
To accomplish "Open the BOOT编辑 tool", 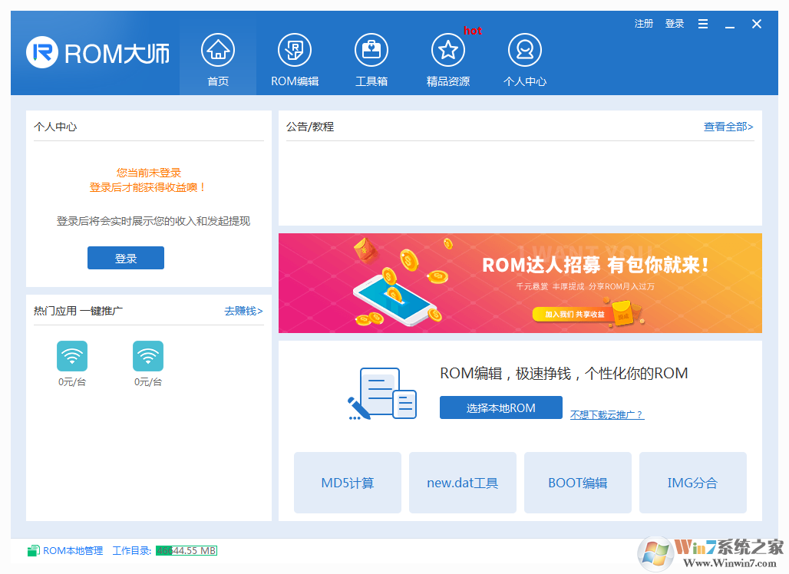I will click(x=577, y=482).
